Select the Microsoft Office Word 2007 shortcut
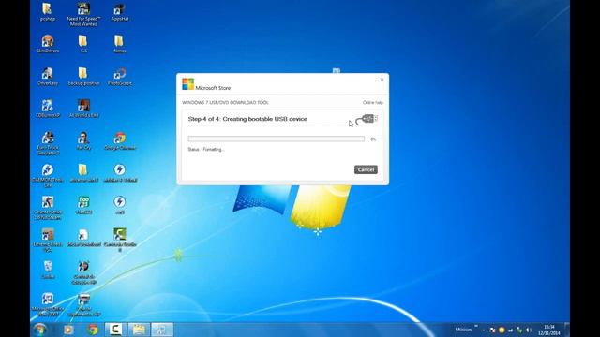The height and width of the screenshot is (337, 600). coord(48,304)
